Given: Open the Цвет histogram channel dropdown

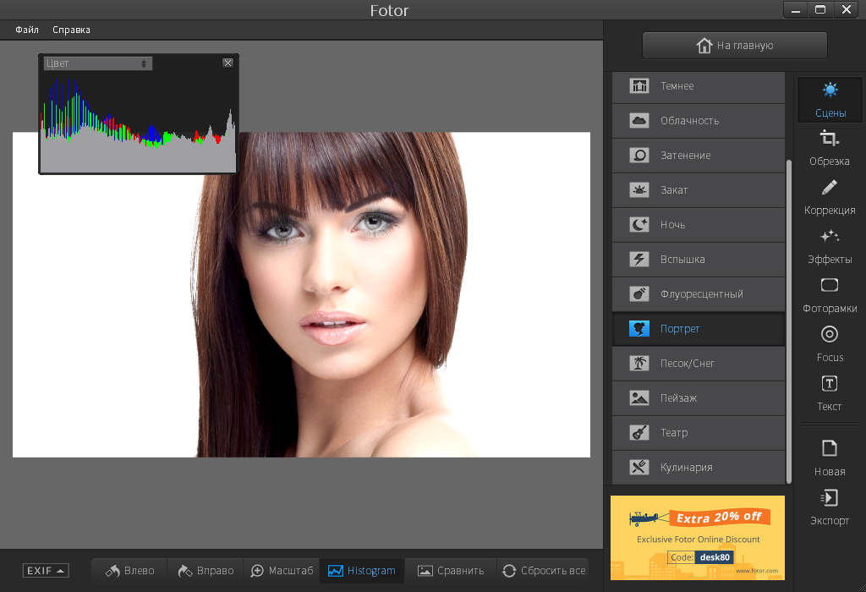Looking at the screenshot, I should pyautogui.click(x=98, y=63).
